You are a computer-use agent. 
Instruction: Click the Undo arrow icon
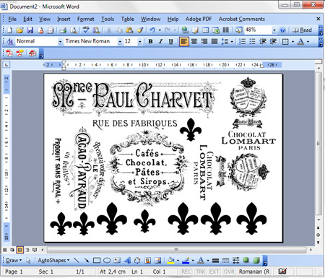(152, 30)
